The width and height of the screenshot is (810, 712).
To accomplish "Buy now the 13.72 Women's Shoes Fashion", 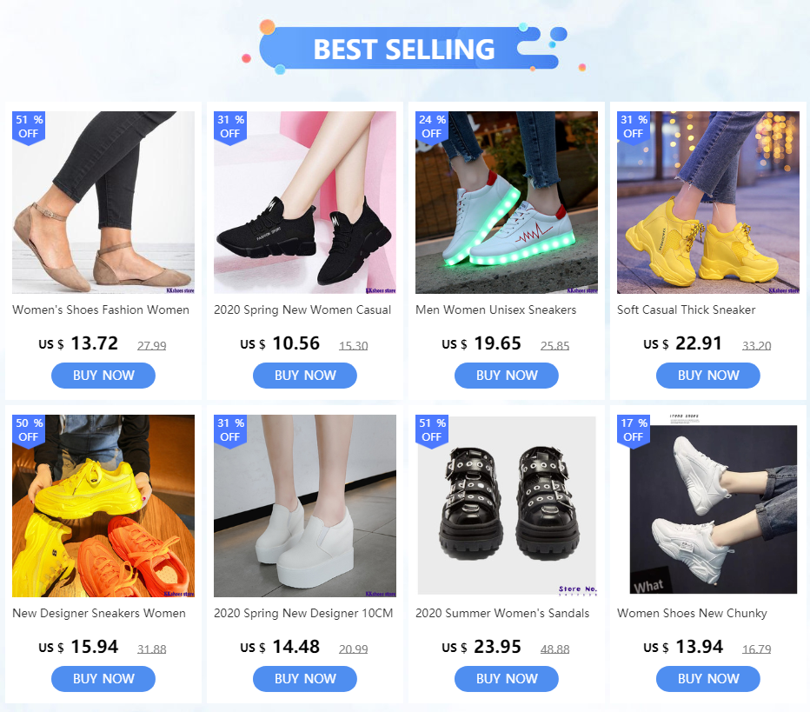I will tap(103, 376).
